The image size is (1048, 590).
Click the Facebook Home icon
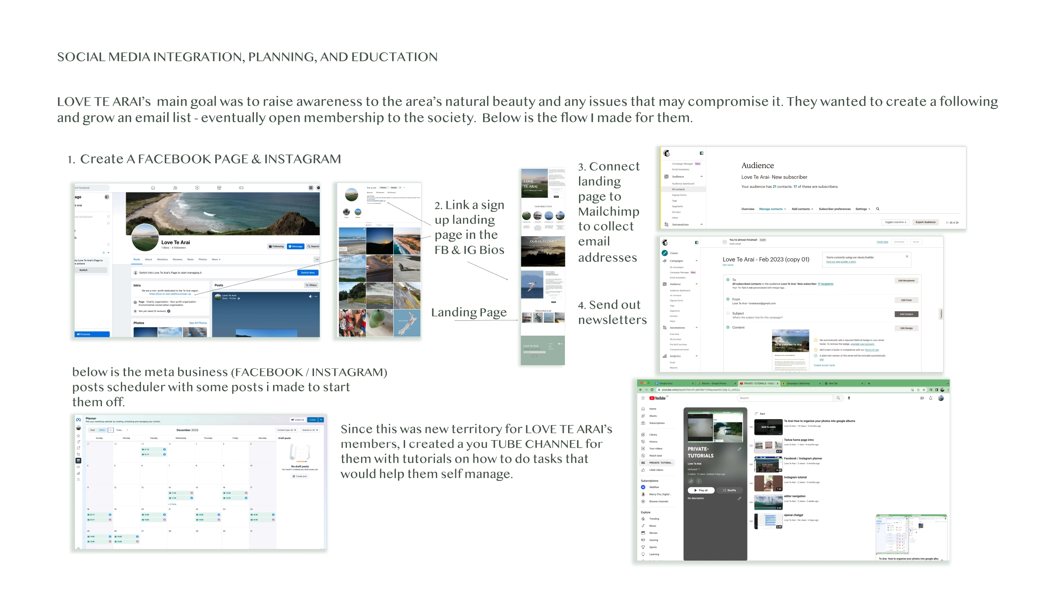point(153,187)
